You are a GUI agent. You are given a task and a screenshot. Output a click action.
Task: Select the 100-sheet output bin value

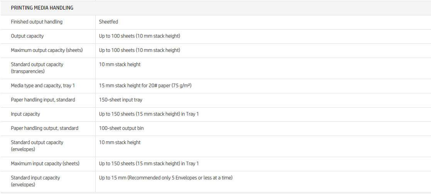tap(121, 128)
